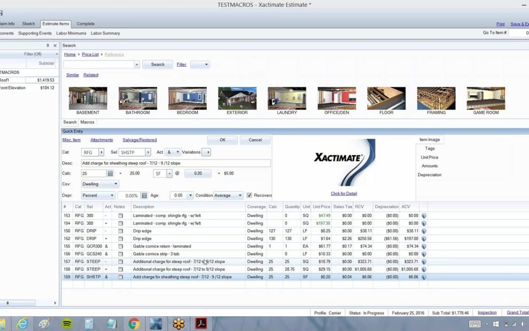The width and height of the screenshot is (529, 331).
Task: Pin the left estimate panel
Action: (48, 45)
